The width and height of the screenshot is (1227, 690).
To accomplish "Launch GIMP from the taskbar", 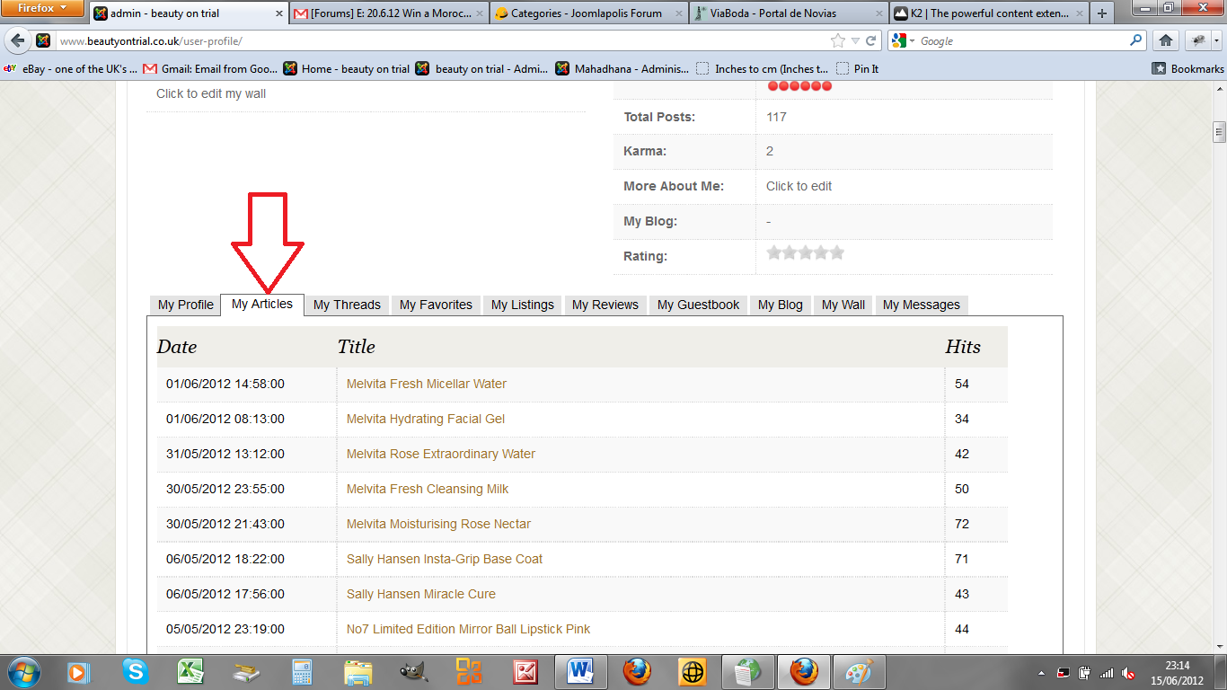I will click(413, 671).
